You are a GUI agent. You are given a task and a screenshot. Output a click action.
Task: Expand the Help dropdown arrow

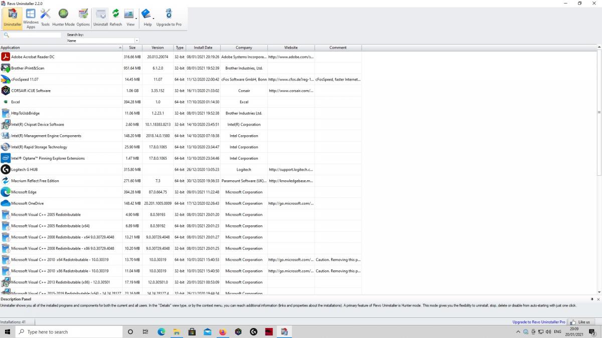(154, 19)
